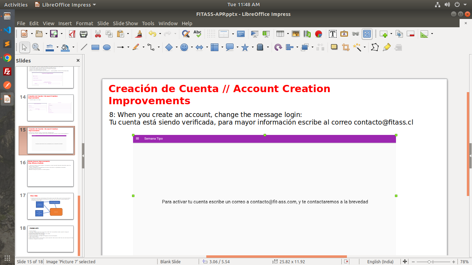472x265 pixels.
Task: Select the Crop Image tool
Action: tap(345, 47)
